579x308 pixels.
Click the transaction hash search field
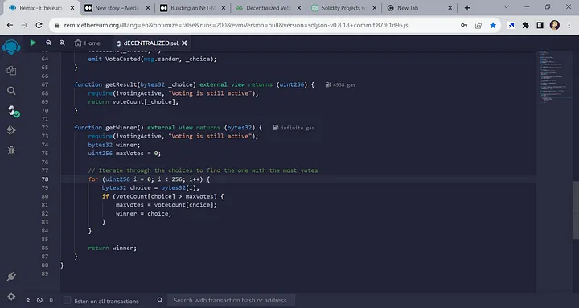tap(231, 300)
